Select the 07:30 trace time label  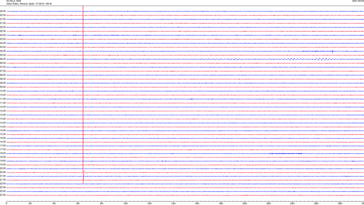click(3, 71)
